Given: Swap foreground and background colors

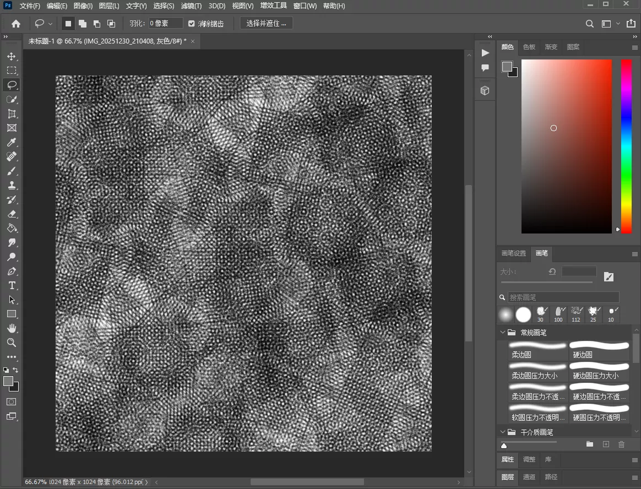Looking at the screenshot, I should pyautogui.click(x=16, y=370).
